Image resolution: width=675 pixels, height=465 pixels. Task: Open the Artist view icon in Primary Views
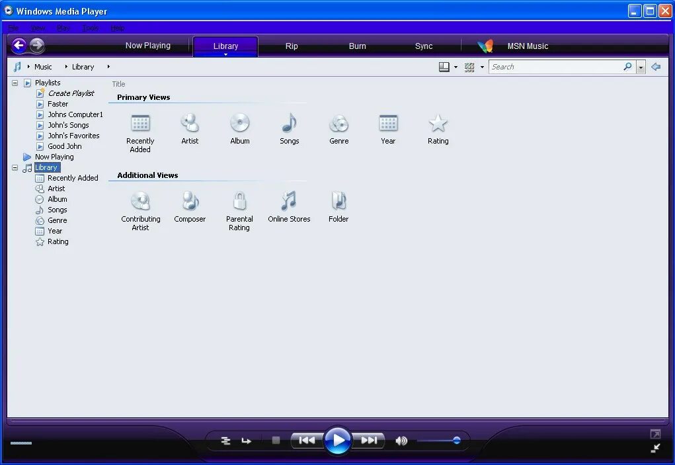tap(190, 123)
